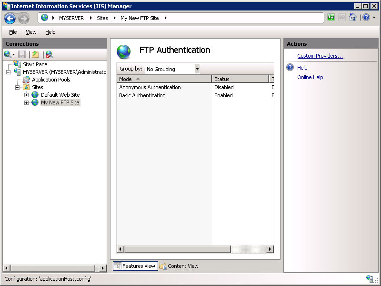
Task: Expand the Default Web Site tree node
Action: 27,94
